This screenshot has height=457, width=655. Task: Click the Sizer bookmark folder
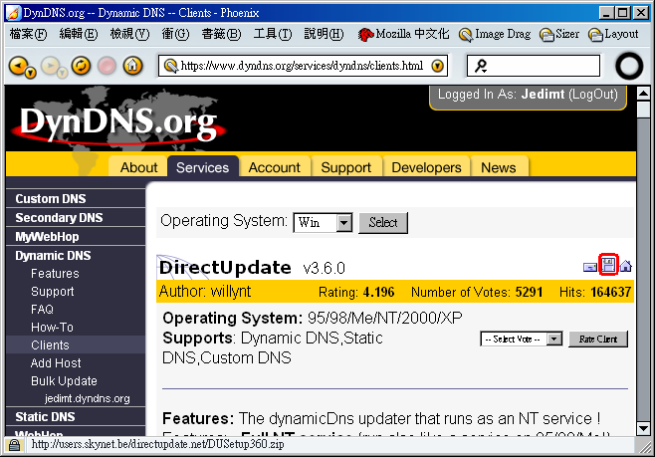click(x=558, y=34)
